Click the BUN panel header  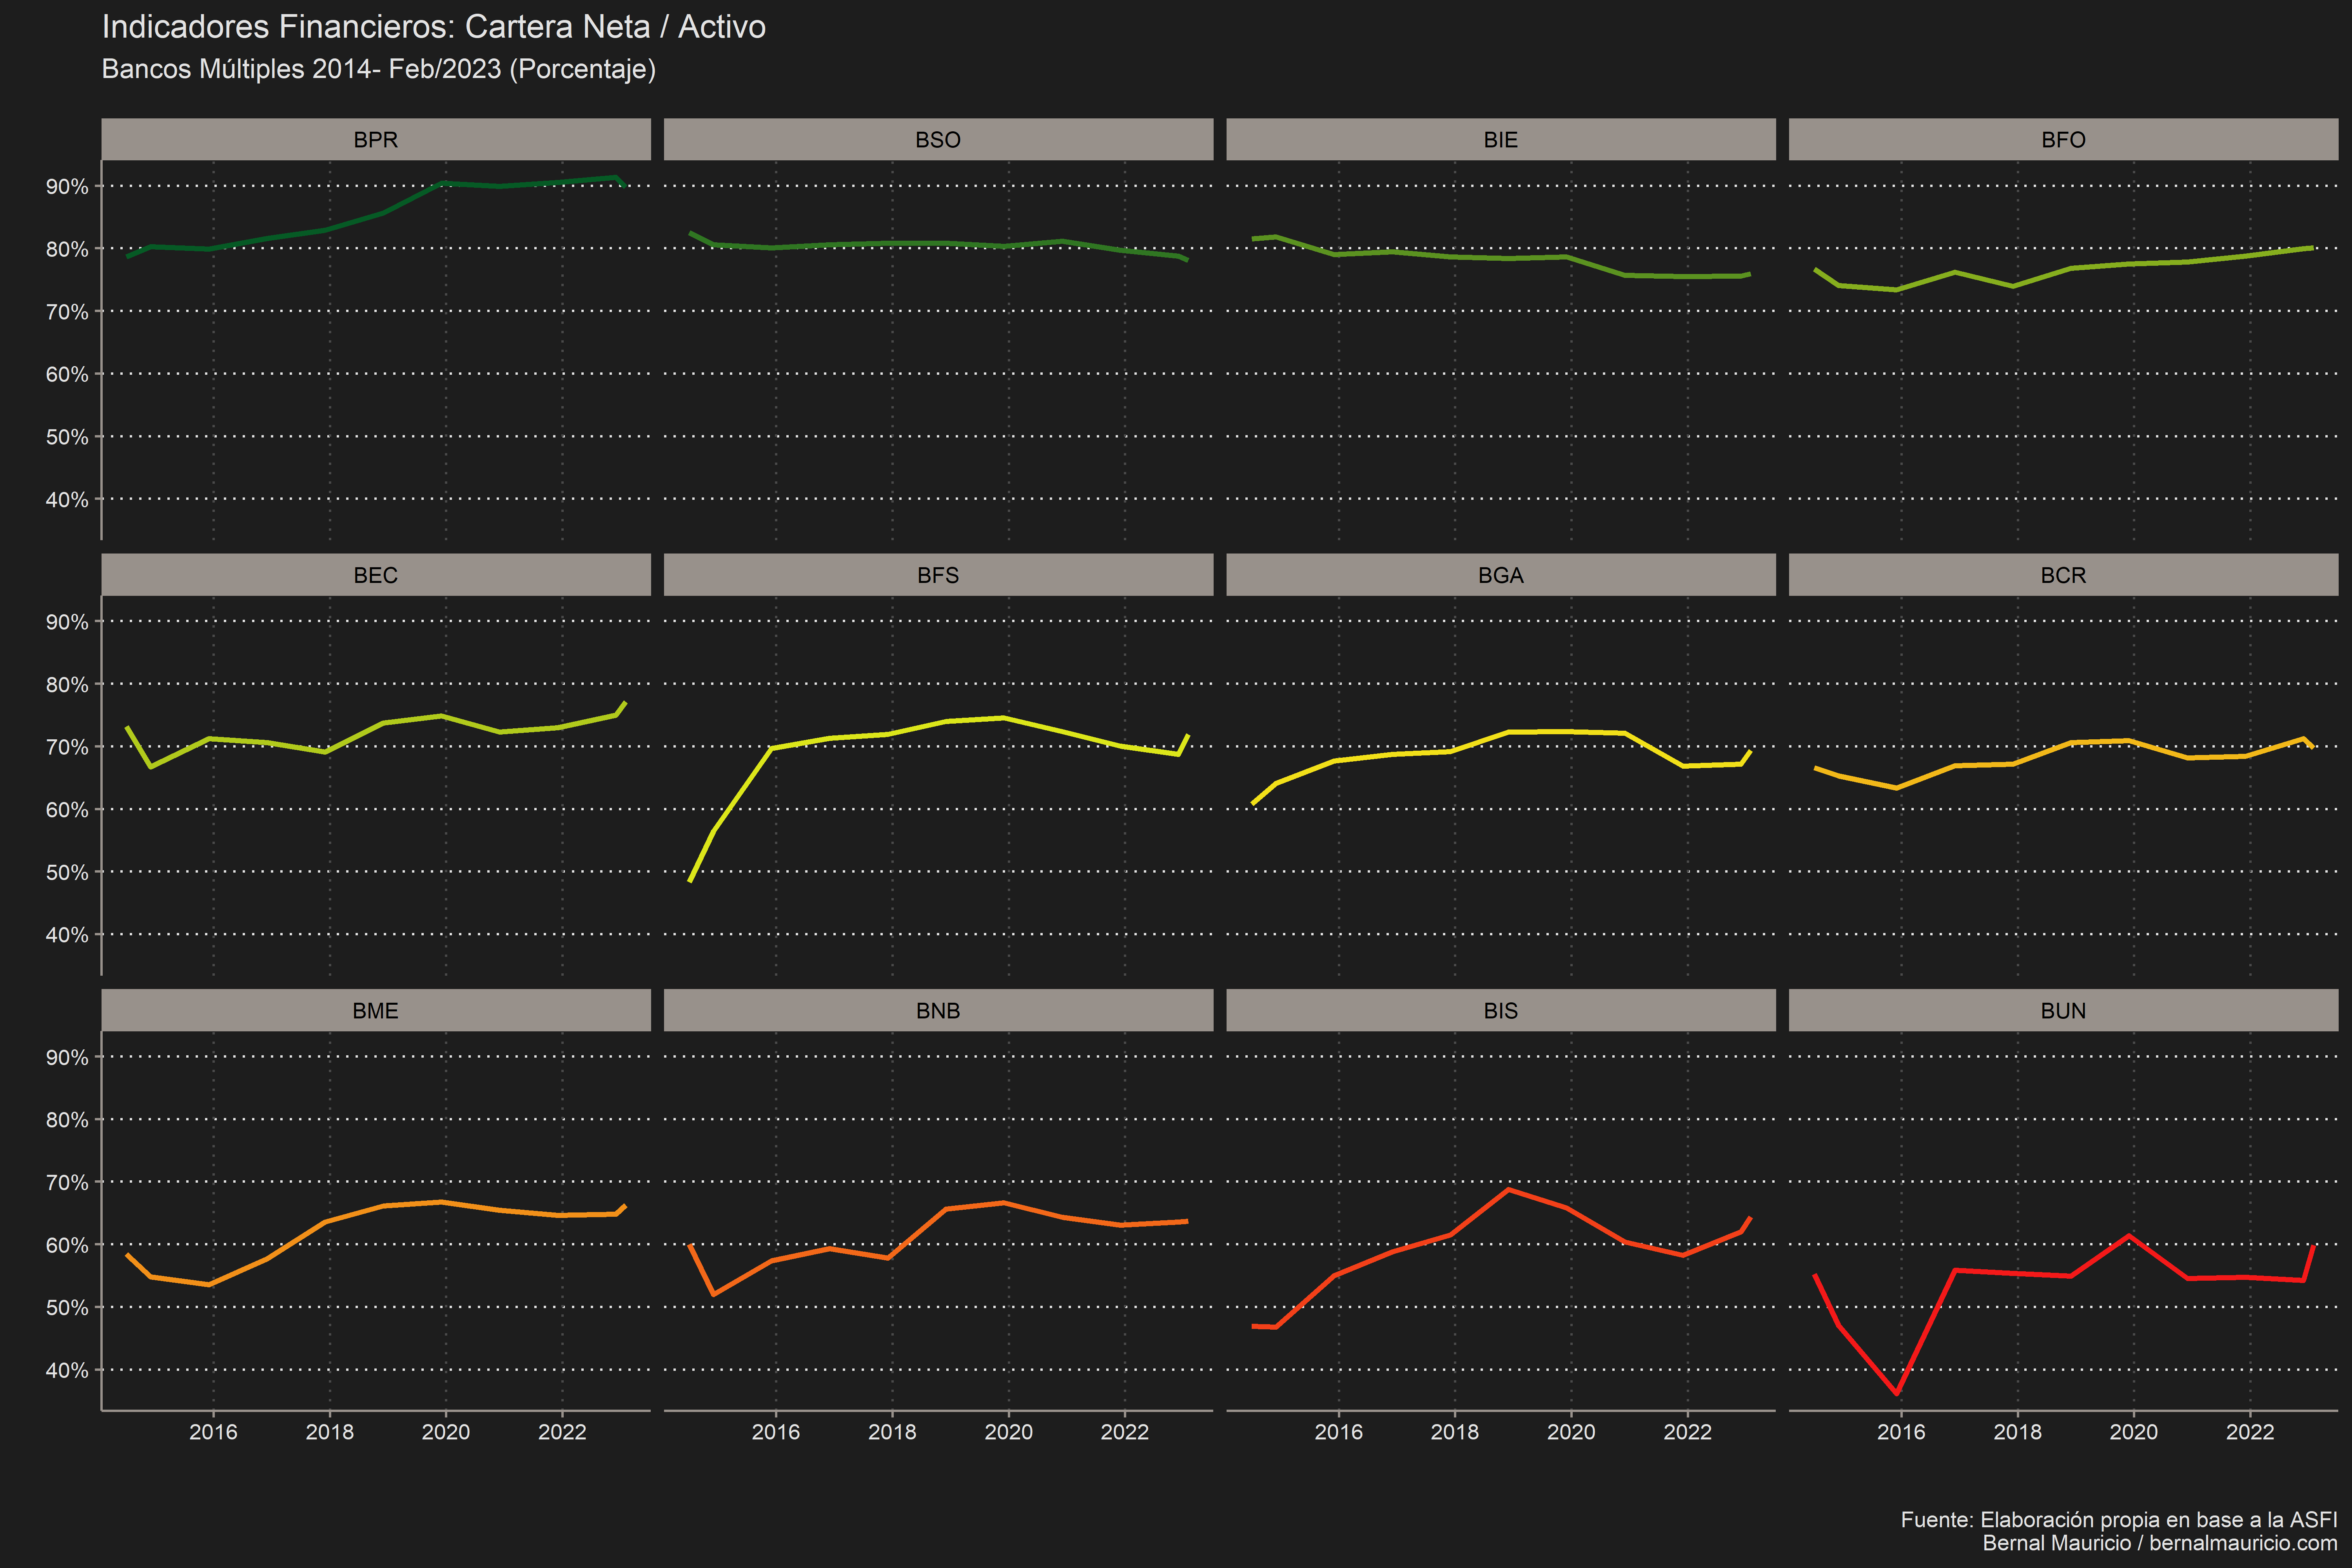[x=2063, y=1010]
